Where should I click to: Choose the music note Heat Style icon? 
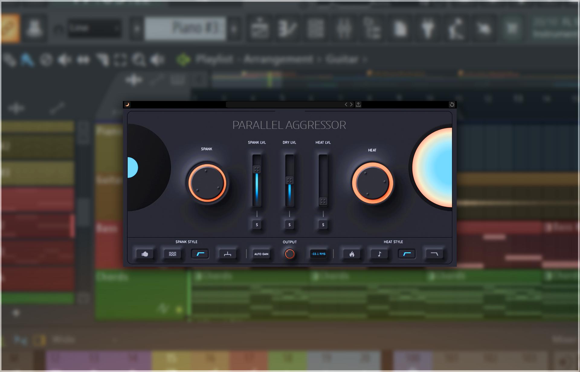(379, 254)
